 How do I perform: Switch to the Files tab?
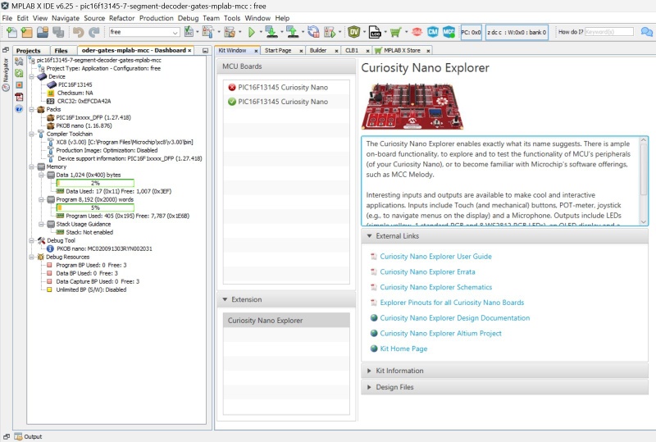point(61,50)
